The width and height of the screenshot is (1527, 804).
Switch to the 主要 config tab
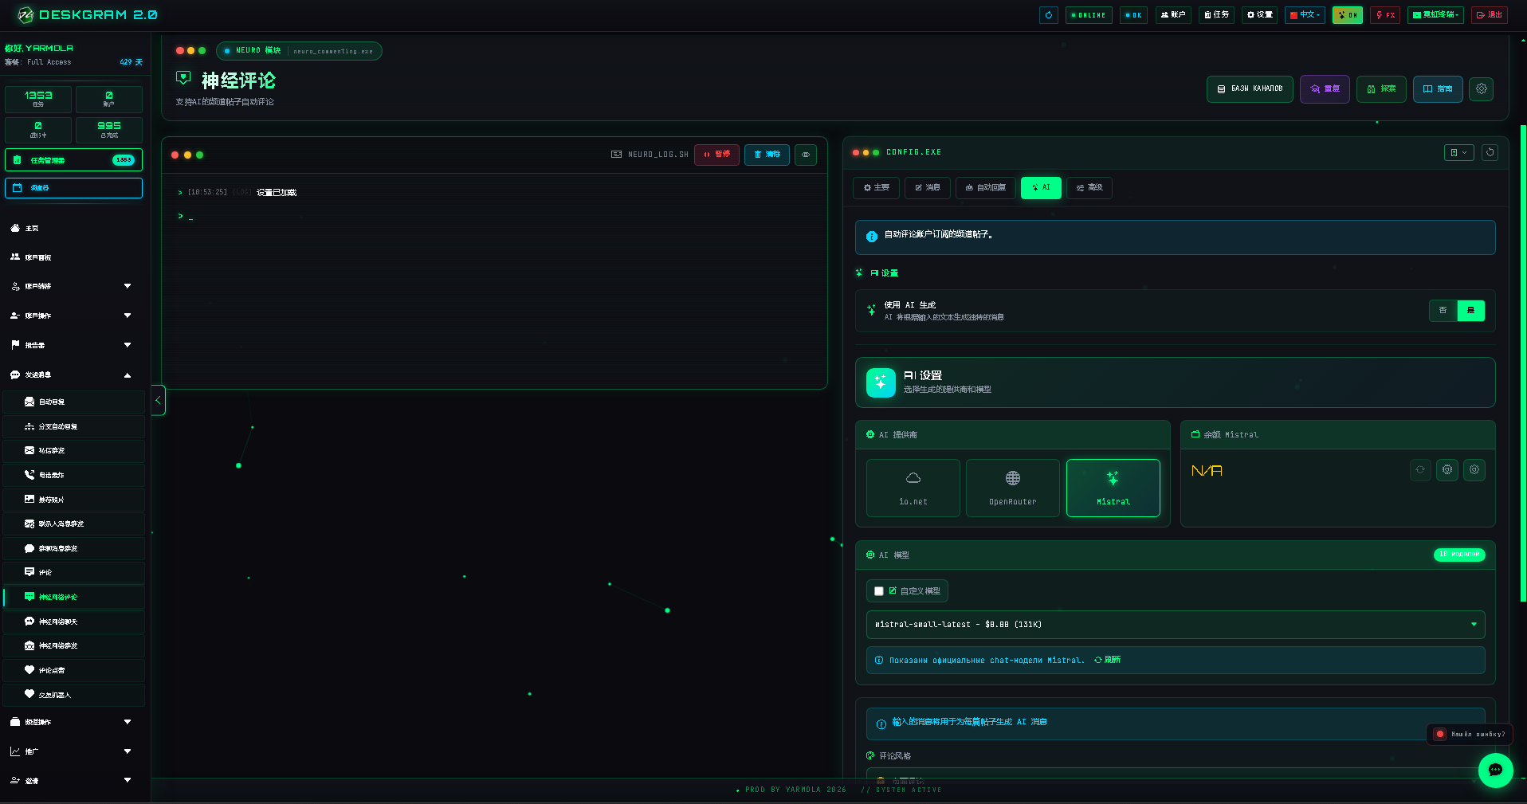(876, 188)
